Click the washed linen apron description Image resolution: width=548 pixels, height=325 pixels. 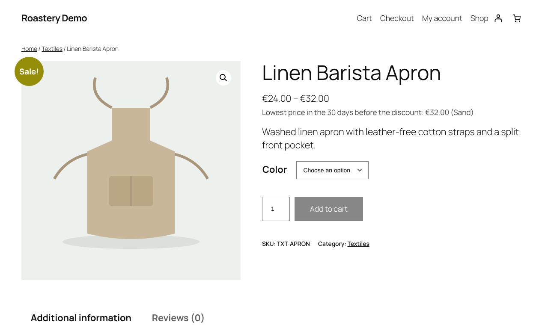click(390, 138)
